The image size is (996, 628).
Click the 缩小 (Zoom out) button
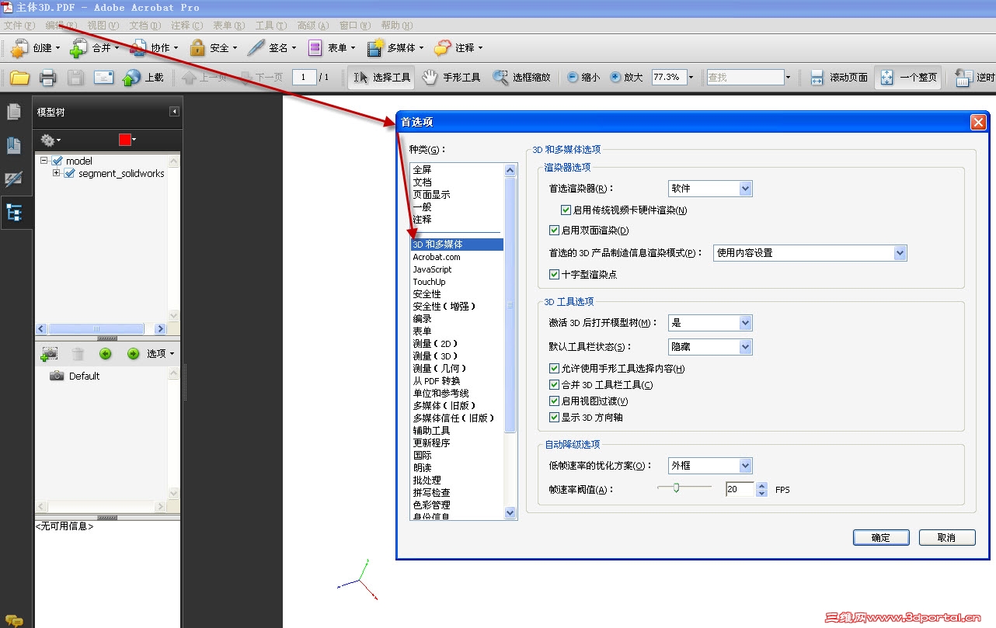583,78
